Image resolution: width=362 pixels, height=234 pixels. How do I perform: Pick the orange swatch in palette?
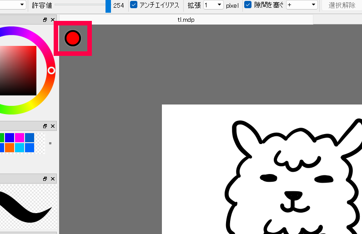[10, 148]
